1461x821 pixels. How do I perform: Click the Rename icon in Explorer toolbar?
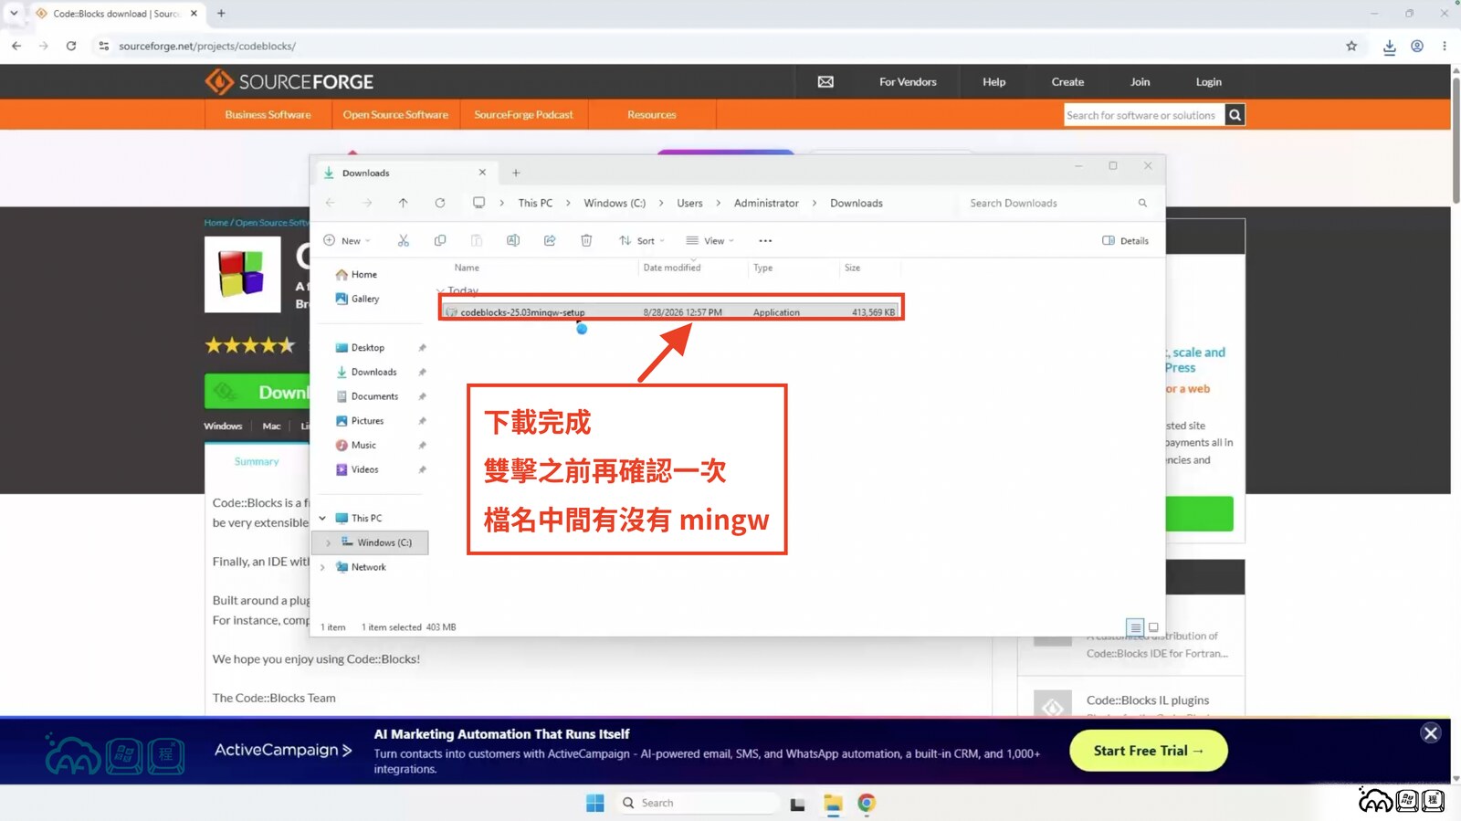point(513,241)
